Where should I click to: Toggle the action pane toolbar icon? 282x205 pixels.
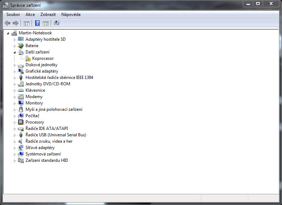tap(46, 23)
